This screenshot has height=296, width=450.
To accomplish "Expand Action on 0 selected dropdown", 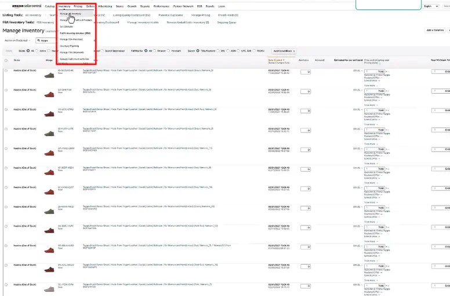I will click(x=17, y=40).
